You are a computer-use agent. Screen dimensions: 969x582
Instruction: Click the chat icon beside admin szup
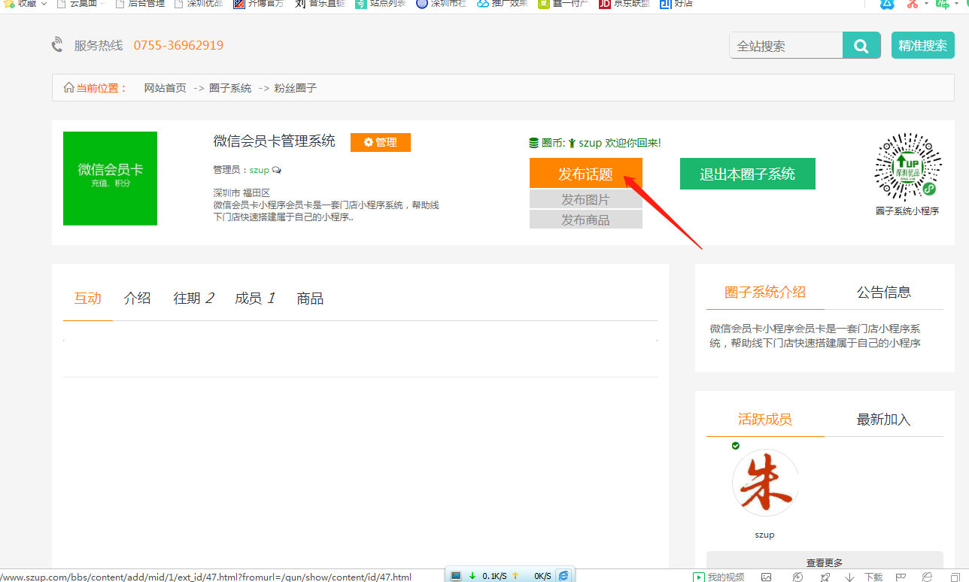277,170
